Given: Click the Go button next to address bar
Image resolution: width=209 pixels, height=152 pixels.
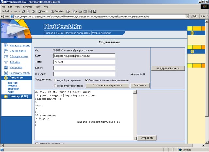Looking at the screenshot, I should point(194,16).
